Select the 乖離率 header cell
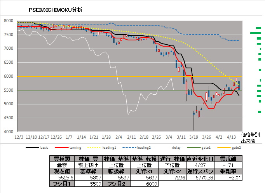This screenshot has height=193, width=265. click(228, 171)
